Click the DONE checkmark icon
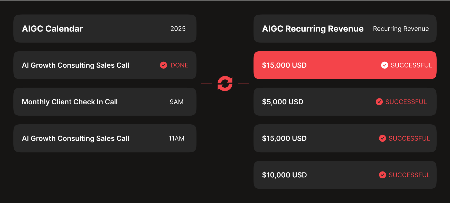Screen dimensions: 450x203 point(164,65)
